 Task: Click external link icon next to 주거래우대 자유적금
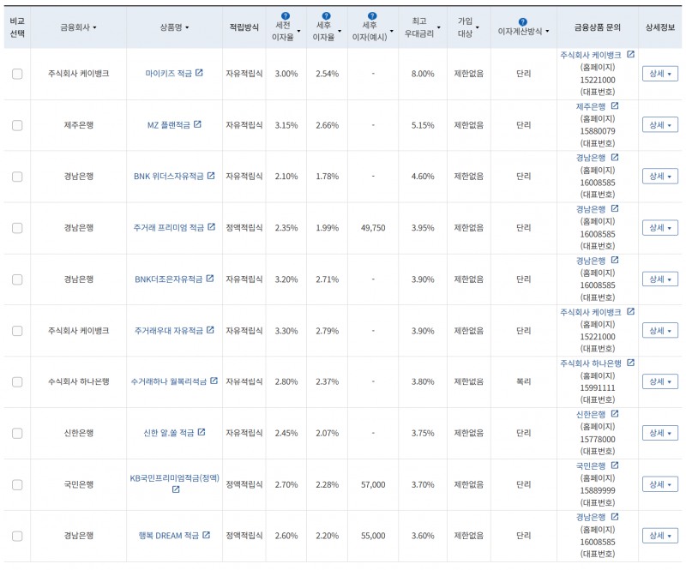(210, 329)
